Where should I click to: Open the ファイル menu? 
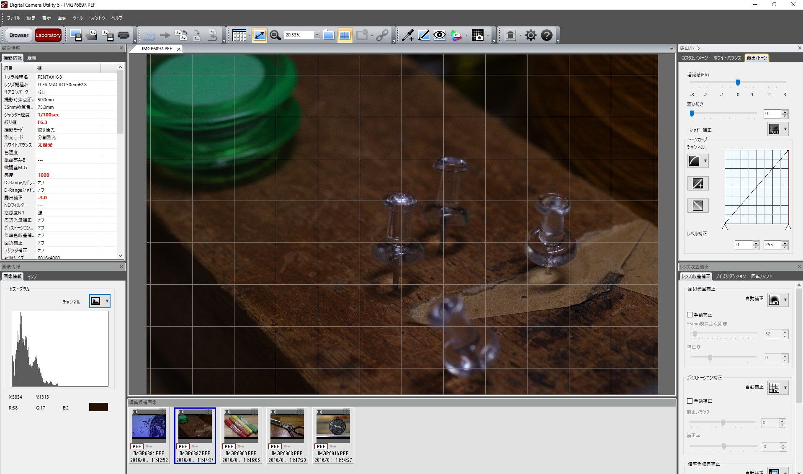13,18
